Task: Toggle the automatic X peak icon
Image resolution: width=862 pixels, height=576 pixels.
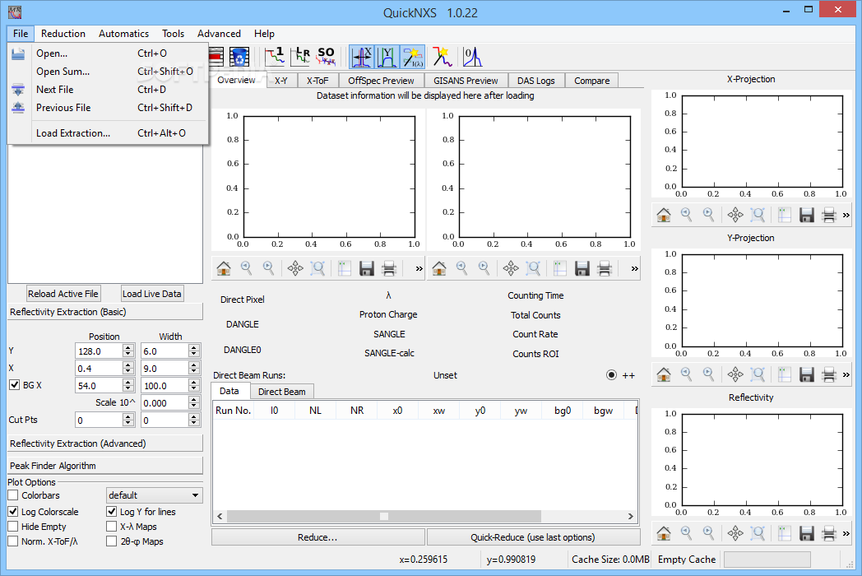Action: coord(362,58)
